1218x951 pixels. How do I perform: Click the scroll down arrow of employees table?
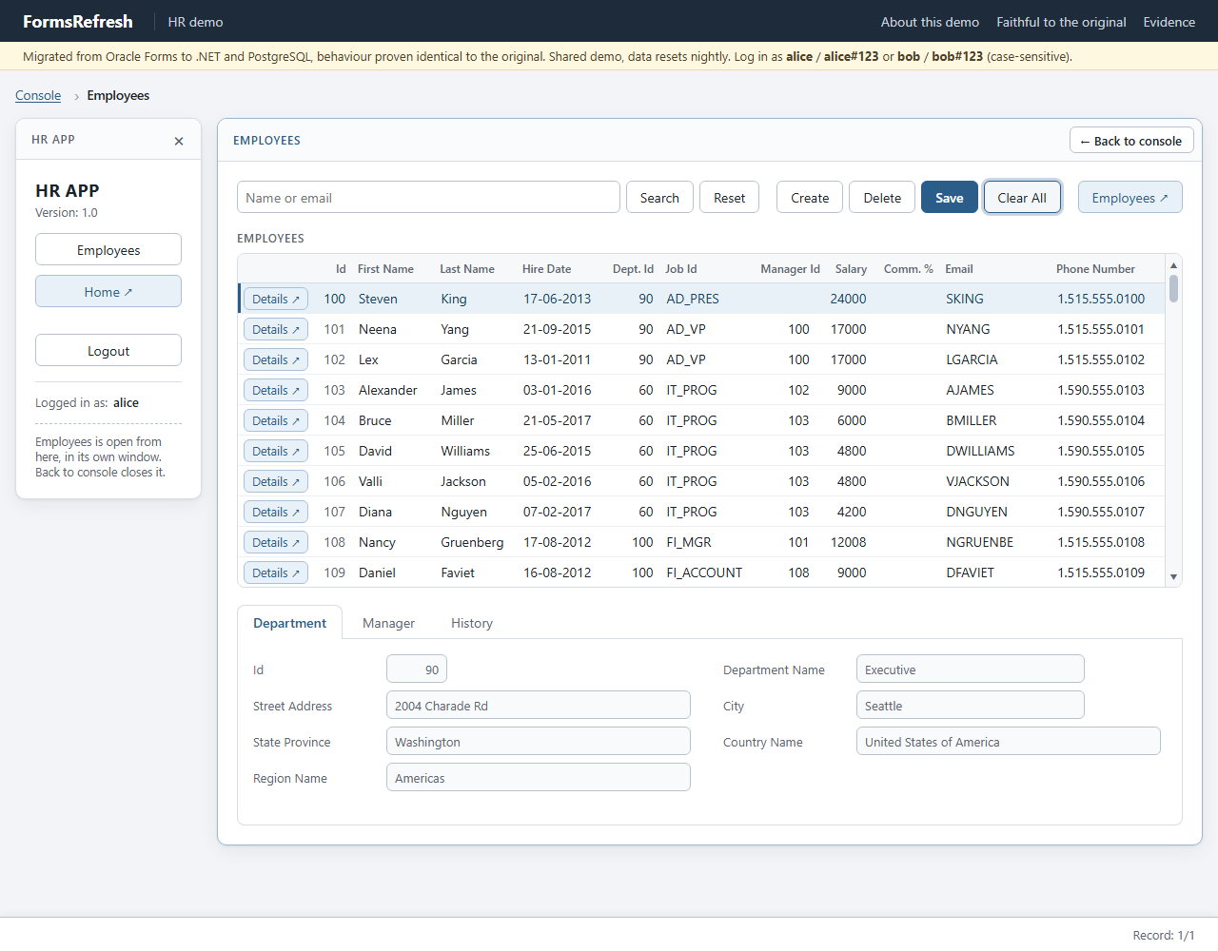click(1173, 576)
